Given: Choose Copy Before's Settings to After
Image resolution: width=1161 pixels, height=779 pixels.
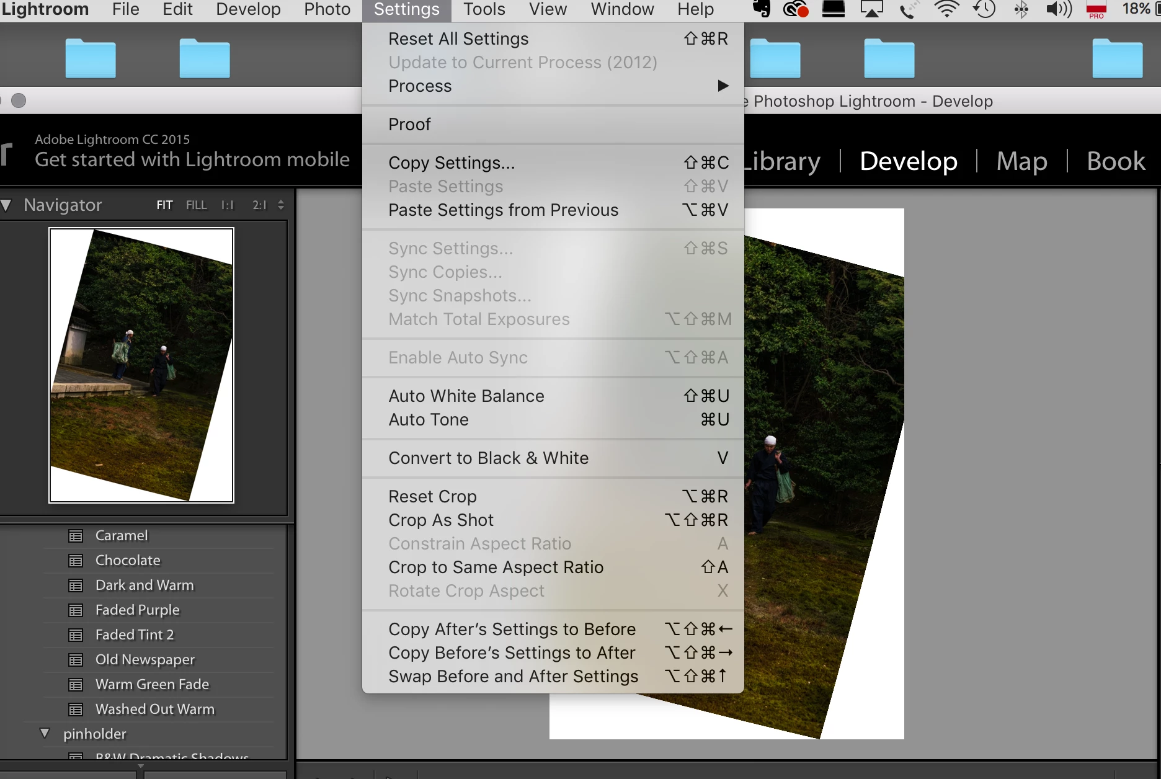Looking at the screenshot, I should pos(553,653).
